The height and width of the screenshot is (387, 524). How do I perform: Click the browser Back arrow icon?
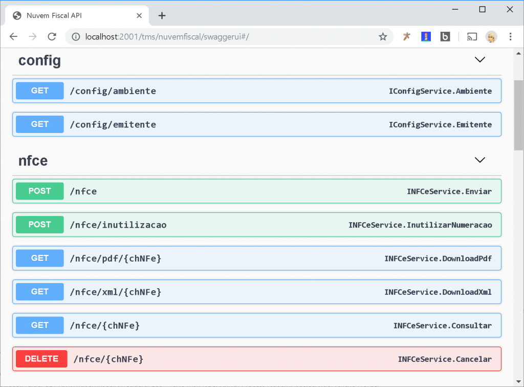[x=14, y=36]
